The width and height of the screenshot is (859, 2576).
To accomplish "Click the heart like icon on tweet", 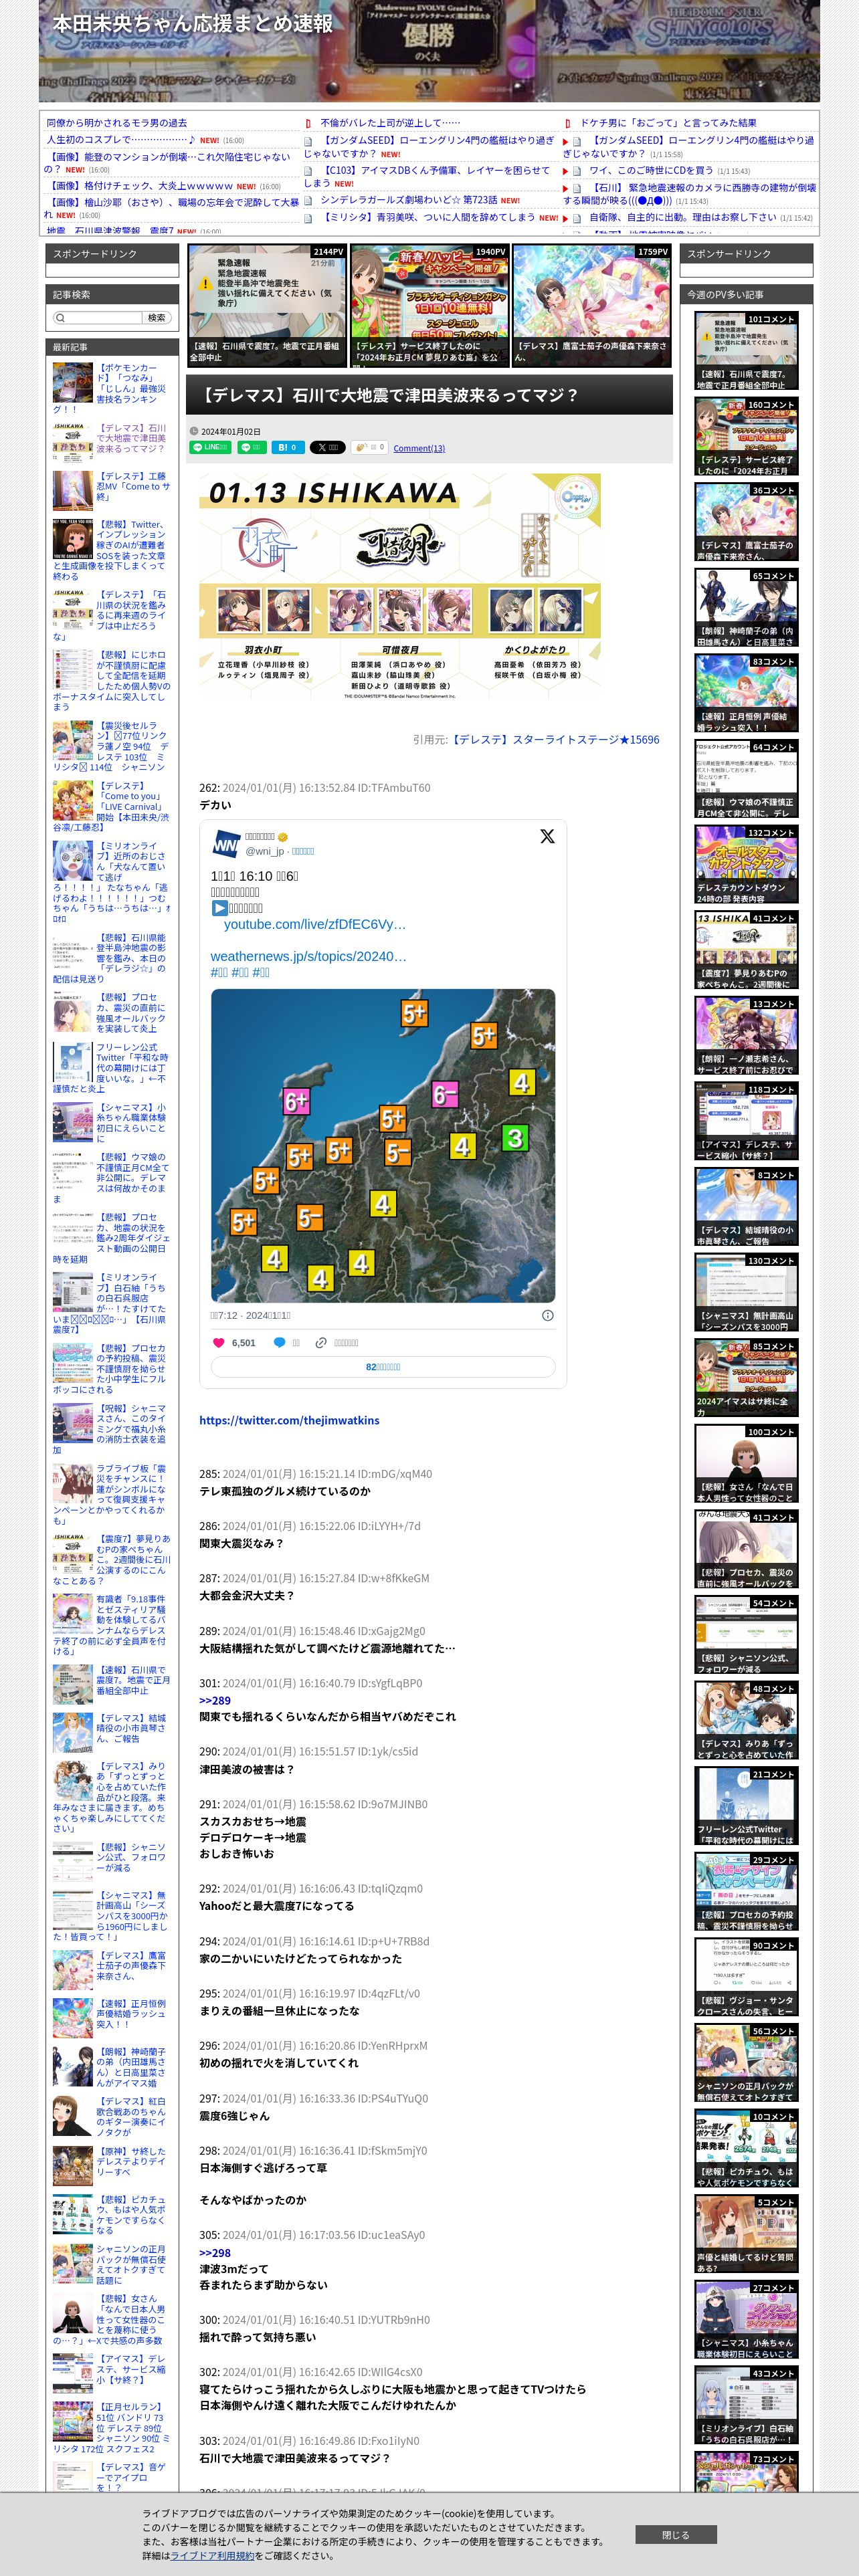I will [219, 1342].
